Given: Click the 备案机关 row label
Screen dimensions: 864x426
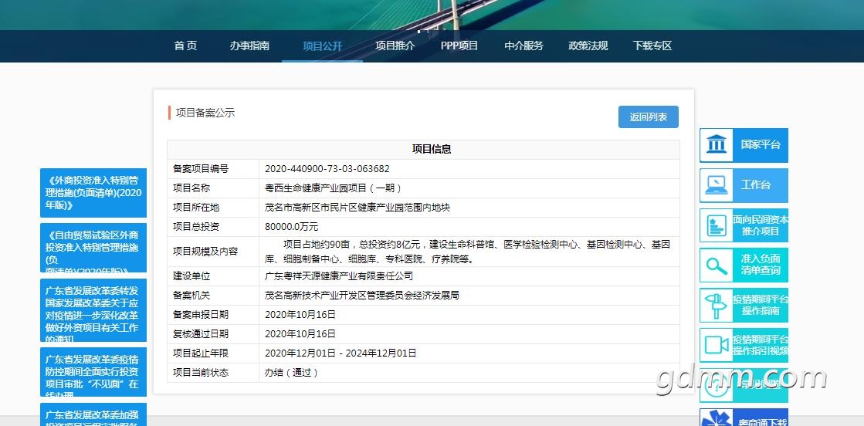Looking at the screenshot, I should pyautogui.click(x=191, y=296).
